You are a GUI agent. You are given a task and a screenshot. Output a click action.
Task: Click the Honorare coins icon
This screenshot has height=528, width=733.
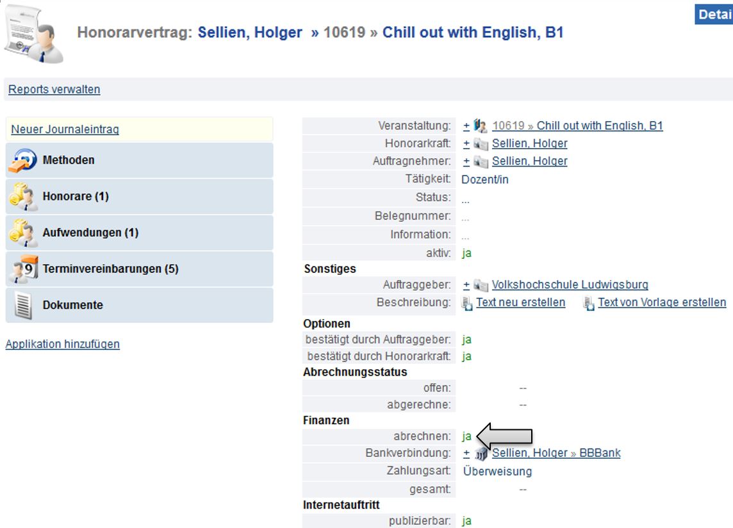[x=23, y=197]
